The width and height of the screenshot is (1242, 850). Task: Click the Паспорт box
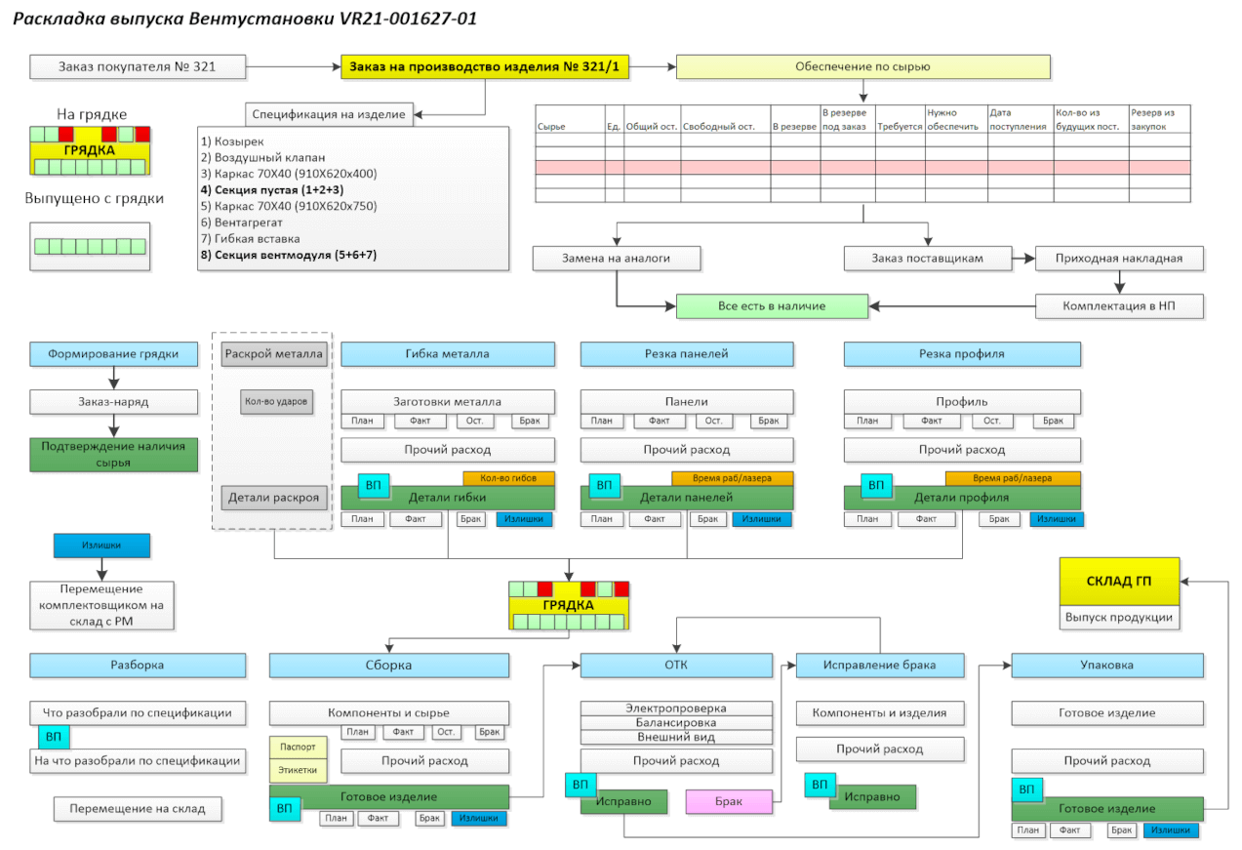(298, 747)
